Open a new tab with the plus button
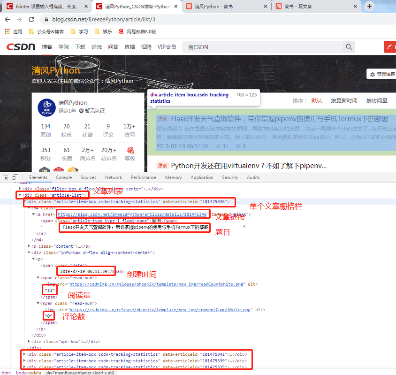The image size is (396, 375). click(369, 6)
